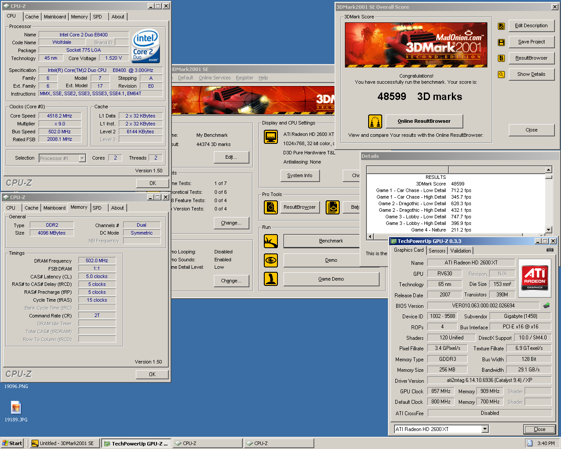561x449 pixels.
Task: Click the Show Details magnifier icon
Action: [x=501, y=75]
